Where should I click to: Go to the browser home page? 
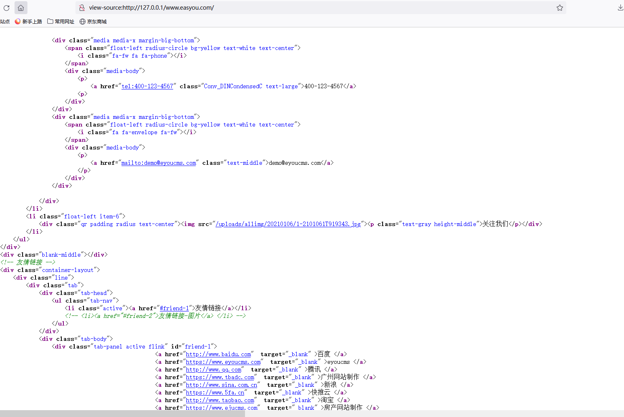[21, 8]
